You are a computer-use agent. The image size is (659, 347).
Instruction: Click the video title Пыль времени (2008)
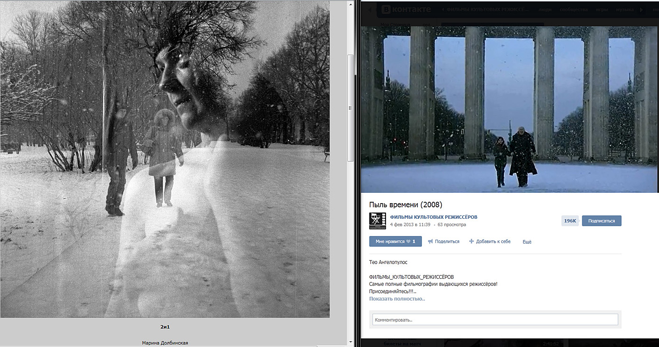point(406,205)
